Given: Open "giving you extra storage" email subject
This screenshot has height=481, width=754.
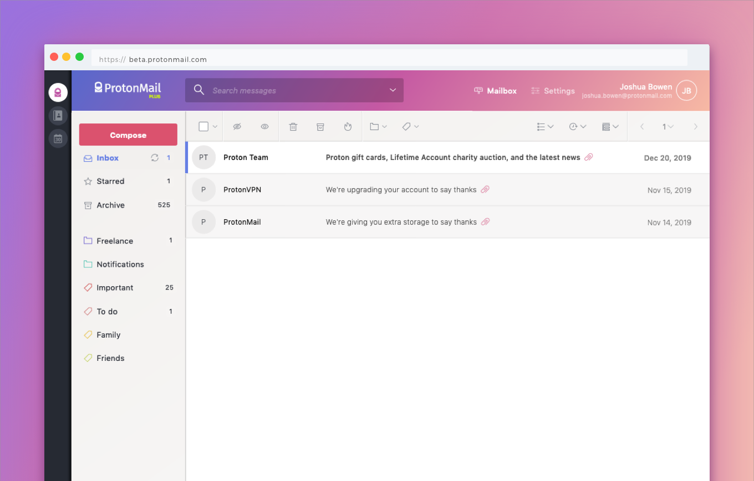Looking at the screenshot, I should pos(401,222).
